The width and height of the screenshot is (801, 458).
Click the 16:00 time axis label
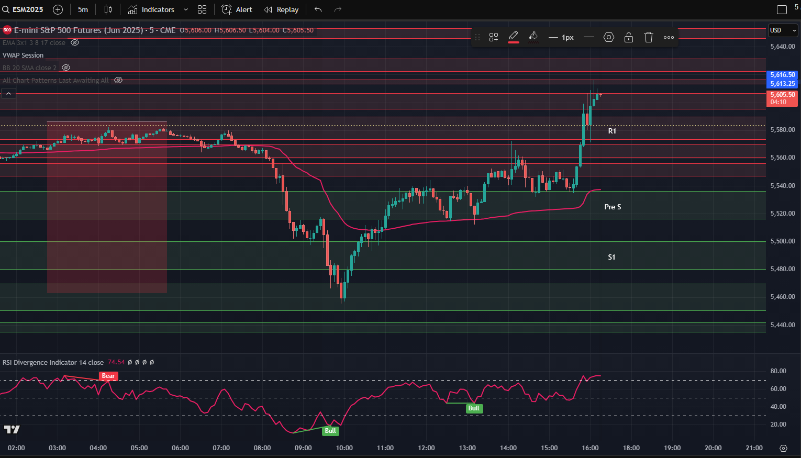(x=590, y=448)
